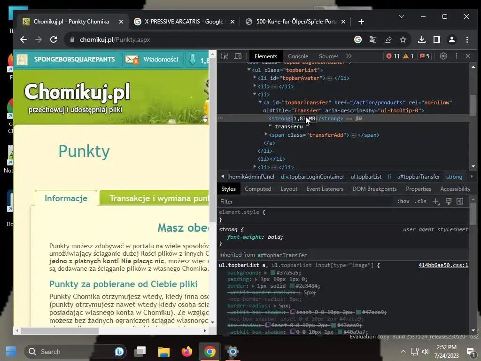Toggle element state with :hov
This screenshot has height=361, width=481.
(403, 201)
